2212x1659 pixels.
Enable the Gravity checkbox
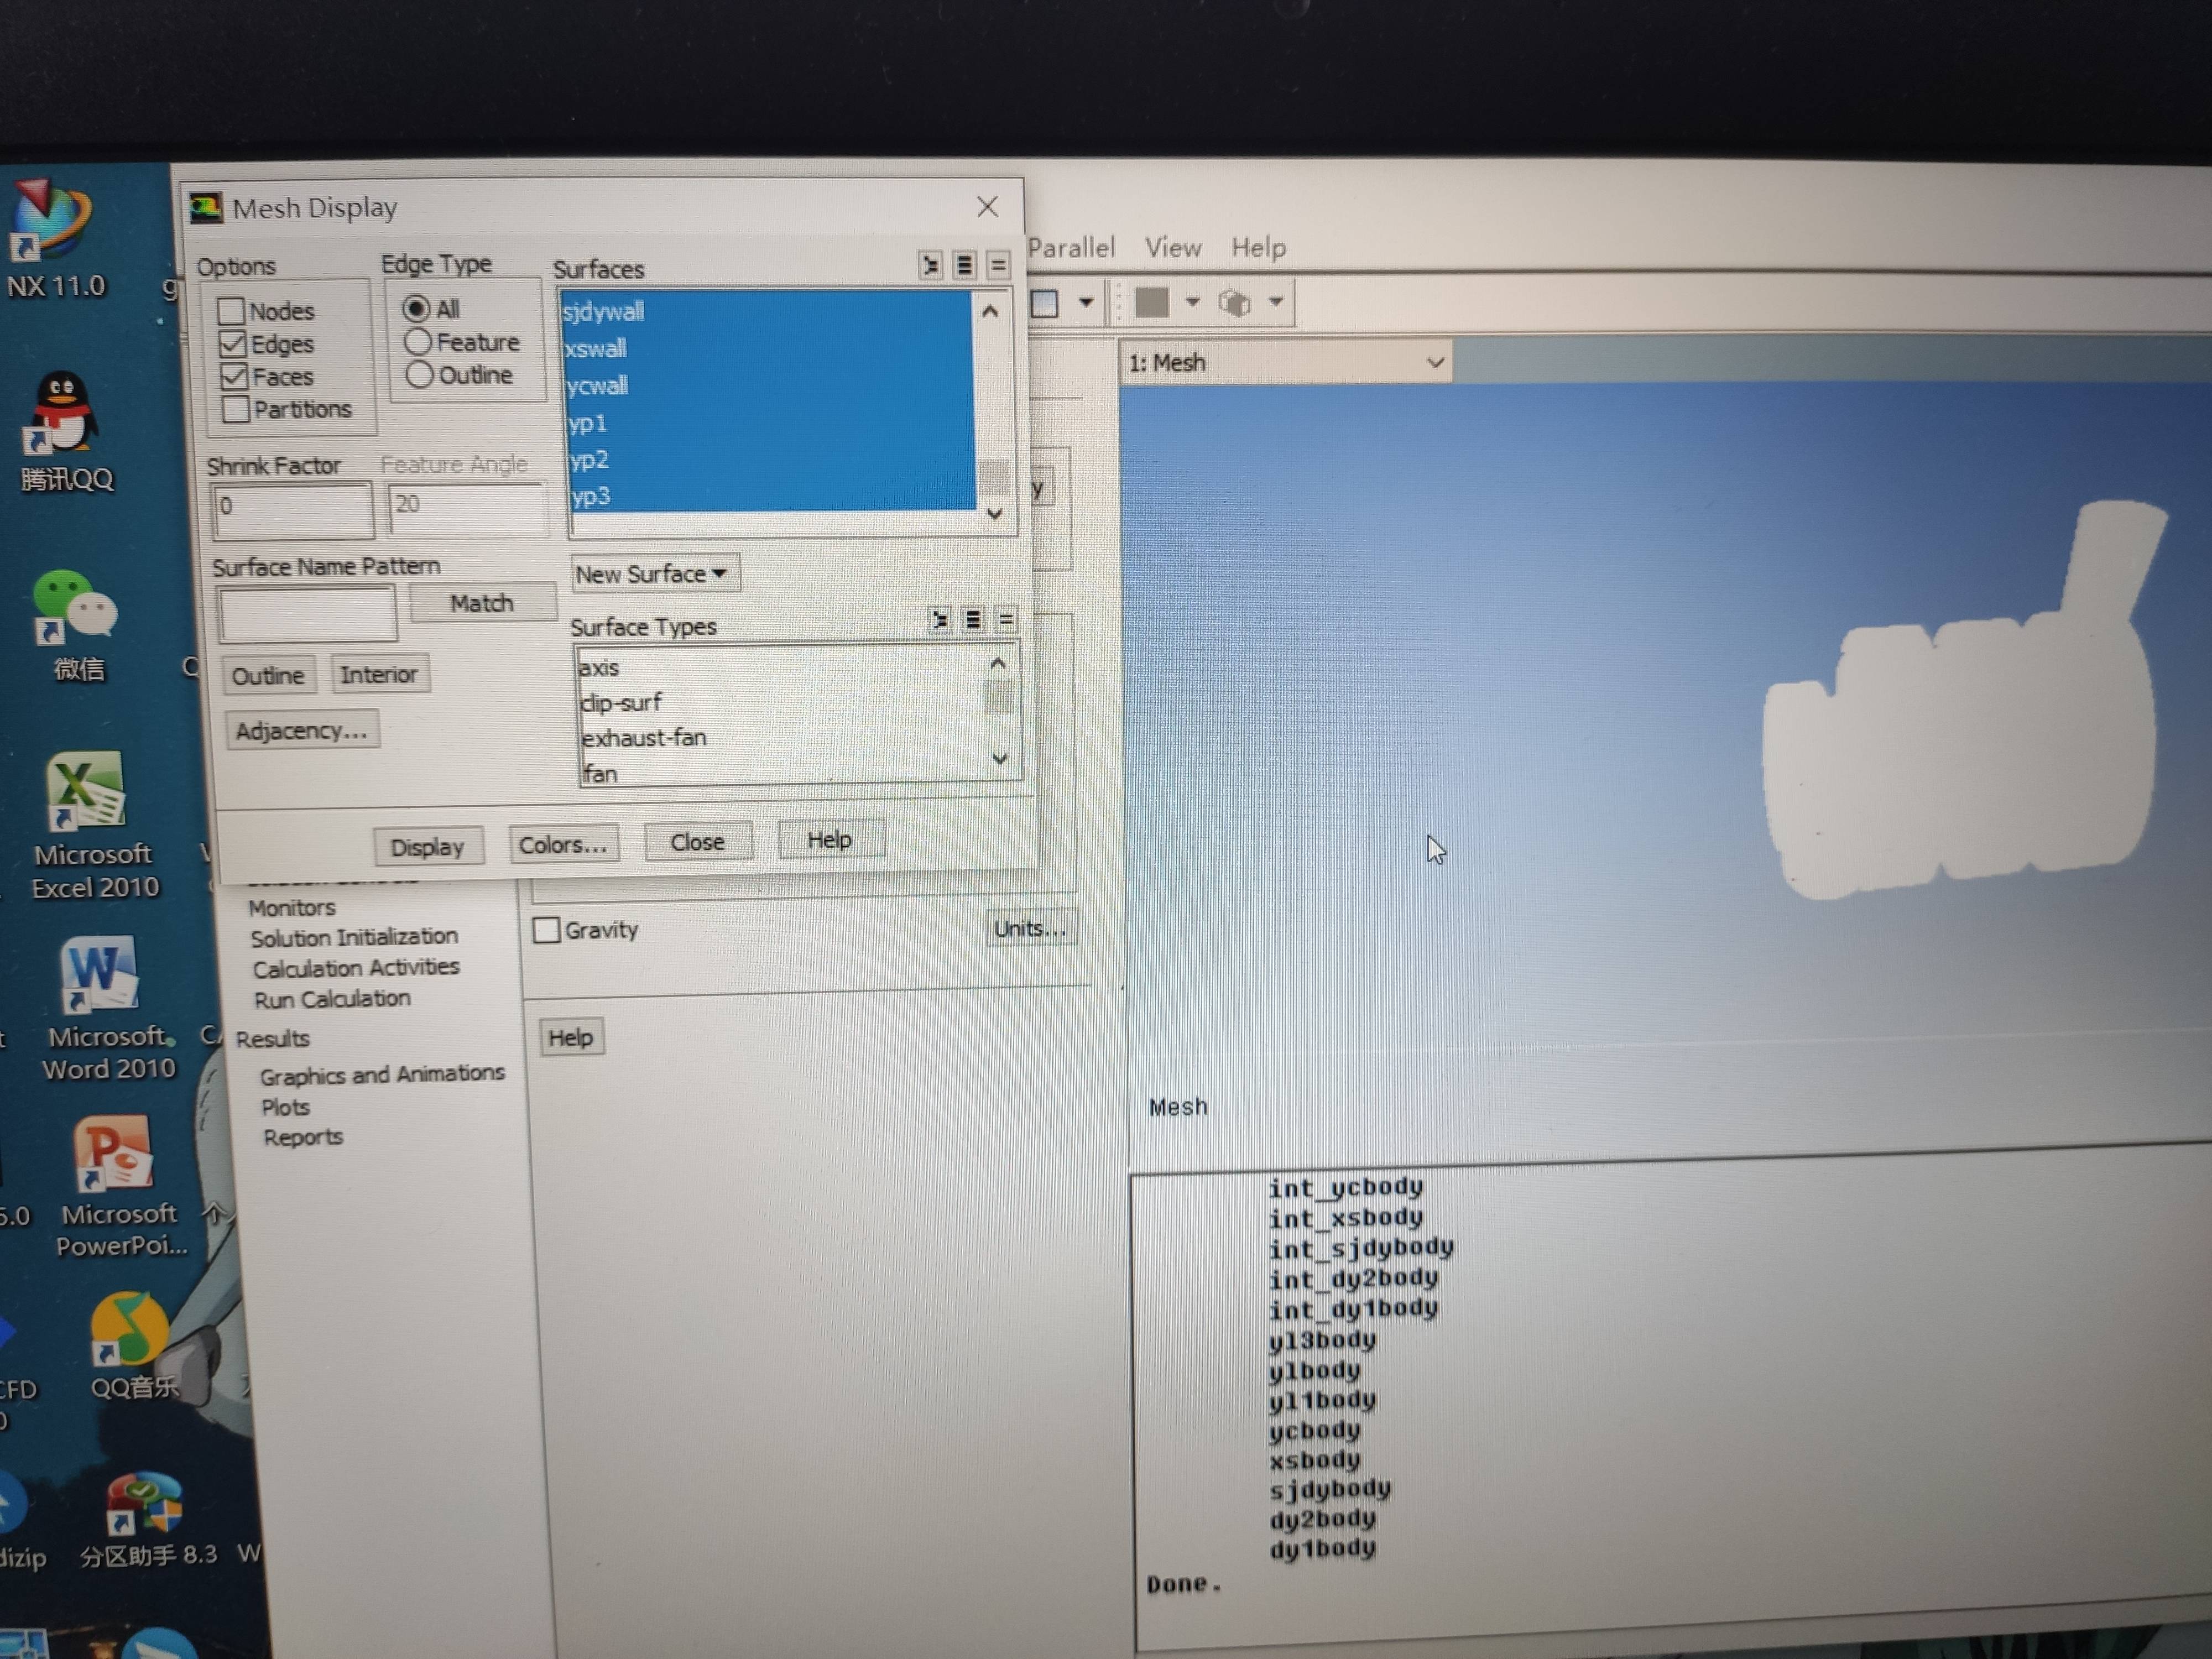(x=546, y=930)
